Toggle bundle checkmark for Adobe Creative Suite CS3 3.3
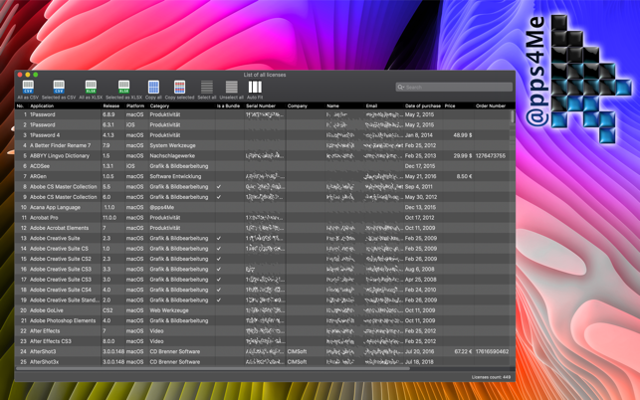The height and width of the screenshot is (400, 640). tap(219, 269)
